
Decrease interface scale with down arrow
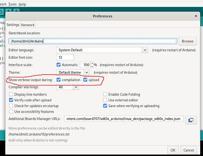coord(92,66)
